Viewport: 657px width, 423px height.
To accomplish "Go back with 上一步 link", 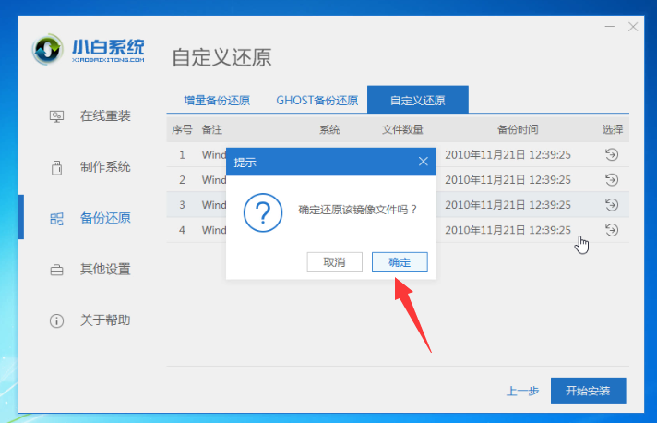I will tap(522, 392).
